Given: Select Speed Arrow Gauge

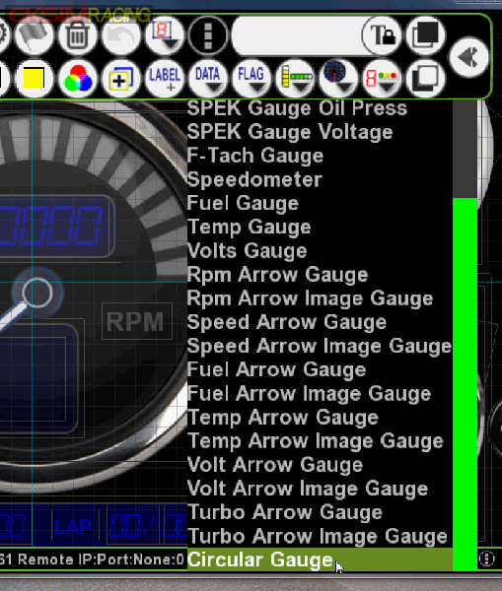Looking at the screenshot, I should click(x=320, y=322).
